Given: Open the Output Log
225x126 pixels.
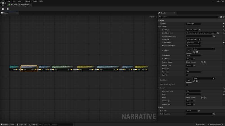Looking at the screenshot, I should tap(22, 125).
